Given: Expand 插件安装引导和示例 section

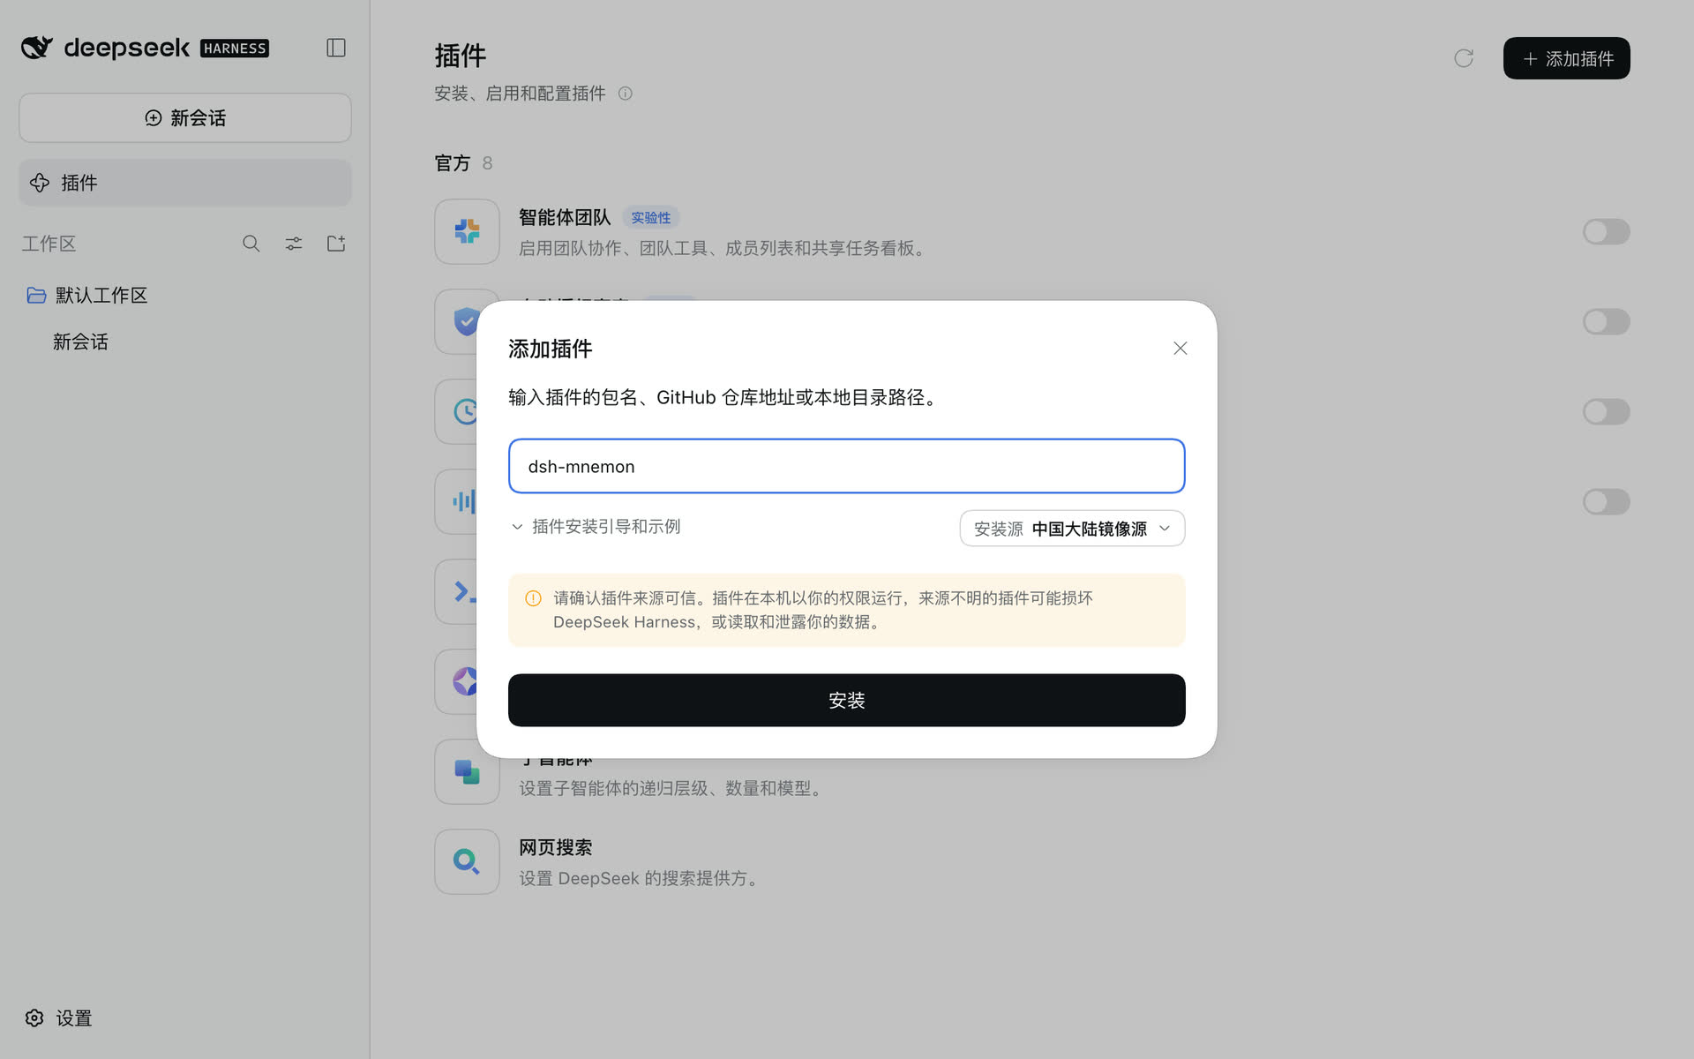Looking at the screenshot, I should point(596,527).
